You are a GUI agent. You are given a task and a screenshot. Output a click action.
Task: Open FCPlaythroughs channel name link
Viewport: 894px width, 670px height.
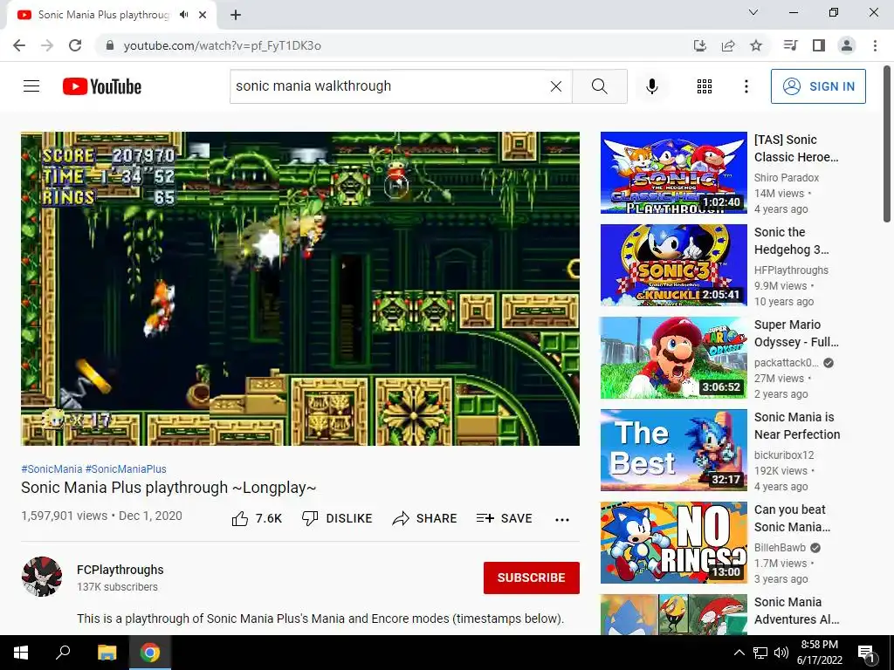click(120, 570)
